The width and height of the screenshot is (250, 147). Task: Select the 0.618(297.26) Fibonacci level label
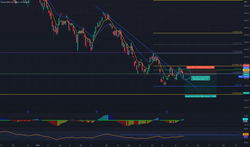coord(237,65)
